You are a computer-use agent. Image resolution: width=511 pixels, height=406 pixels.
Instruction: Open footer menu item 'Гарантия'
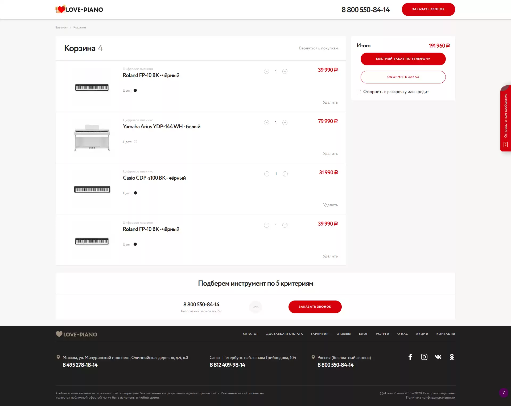pos(320,334)
